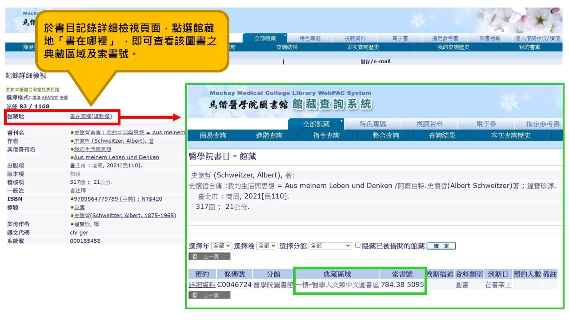
Task: Open the 視聽資料 tab in the holdings window
Action: (429, 124)
